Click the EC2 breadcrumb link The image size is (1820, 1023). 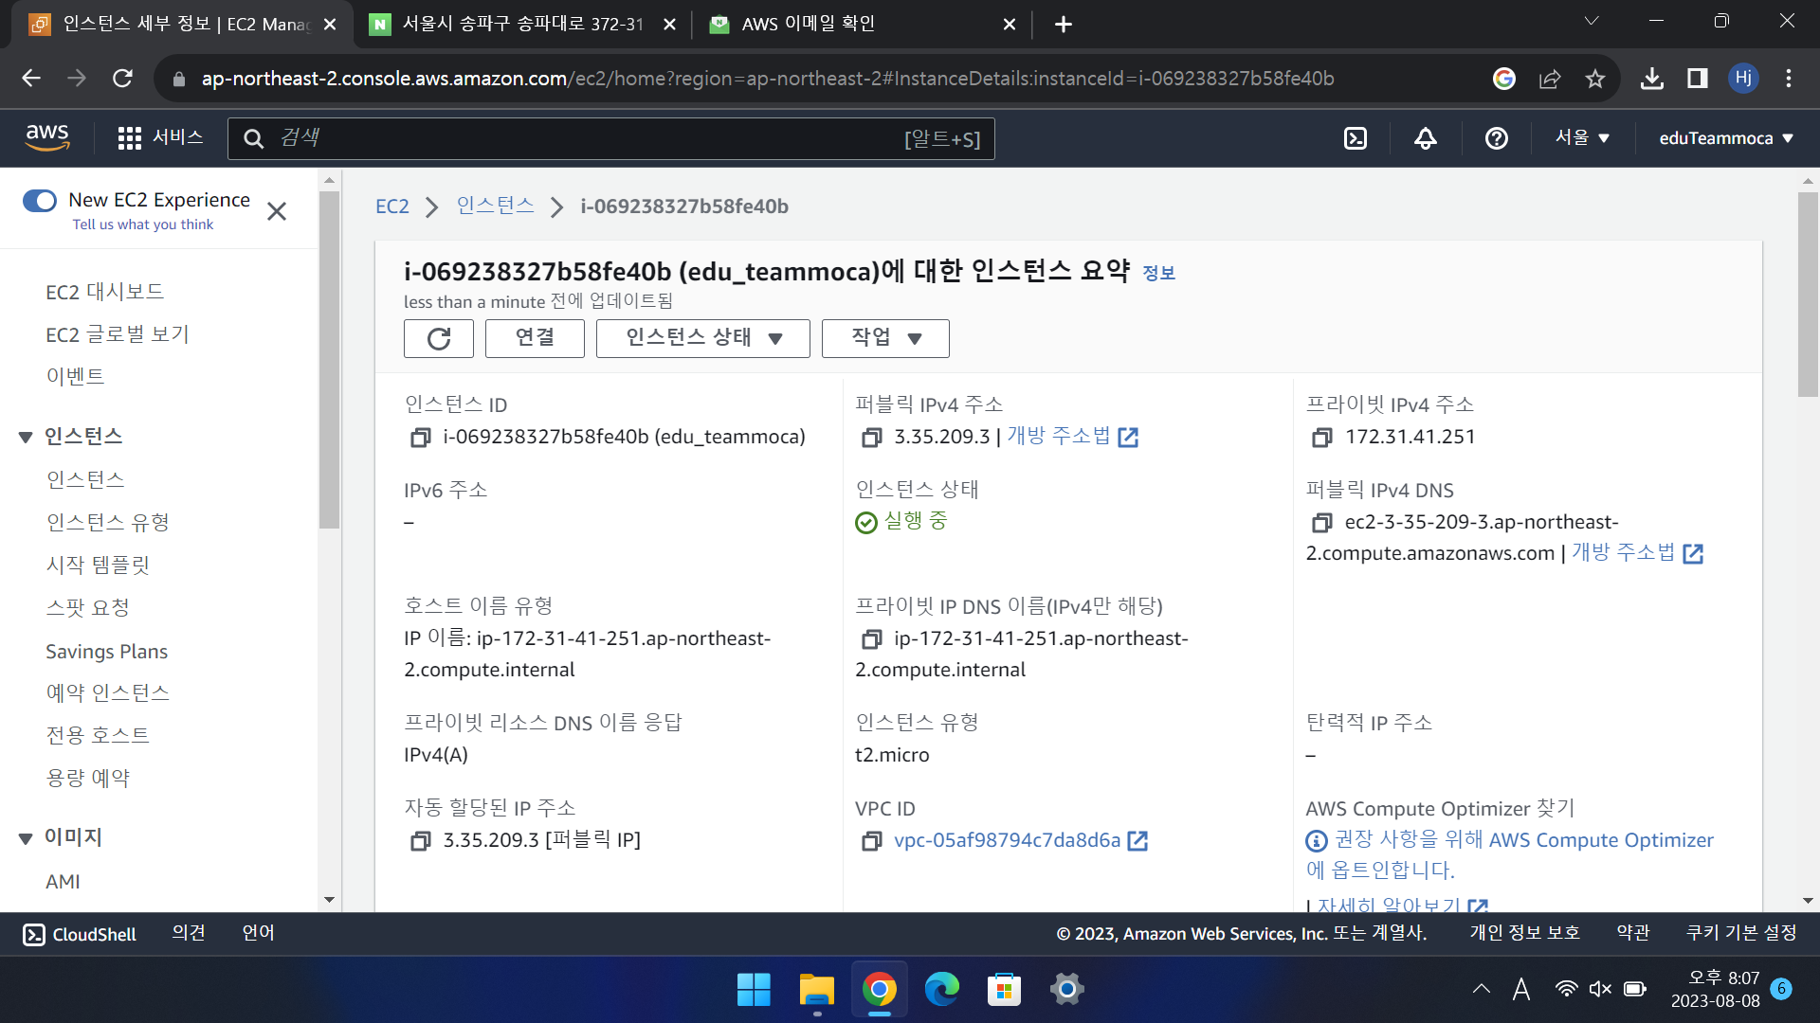pos(392,206)
